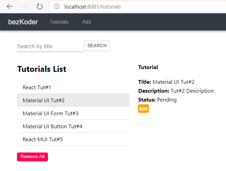The height and width of the screenshot is (171, 226).
Task: Open the bezKoder home brand link
Action: pos(23,22)
